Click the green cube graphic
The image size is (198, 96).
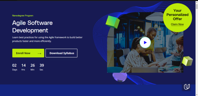click(x=113, y=22)
